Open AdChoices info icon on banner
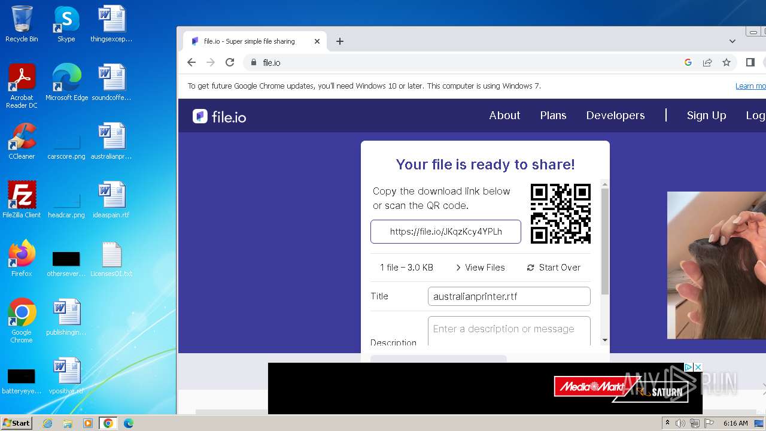This screenshot has width=766, height=431. (x=689, y=367)
